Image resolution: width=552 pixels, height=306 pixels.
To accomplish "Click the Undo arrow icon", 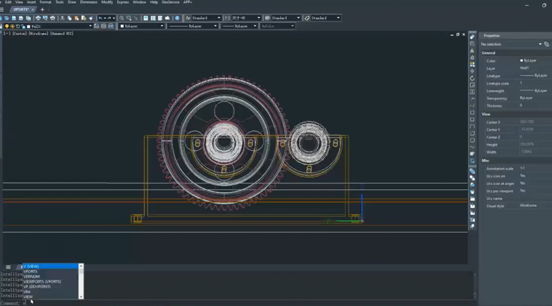I will tap(100, 18).
